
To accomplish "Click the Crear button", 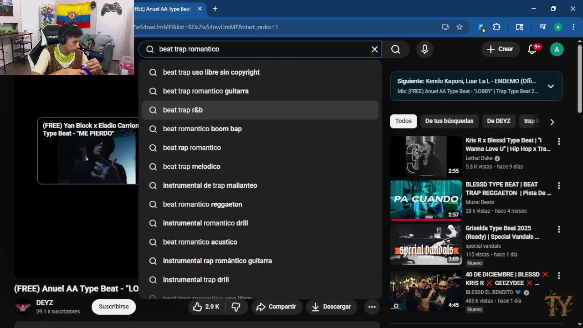I will [x=500, y=49].
